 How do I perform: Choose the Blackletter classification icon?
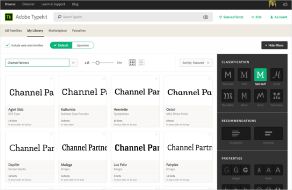[228, 96]
